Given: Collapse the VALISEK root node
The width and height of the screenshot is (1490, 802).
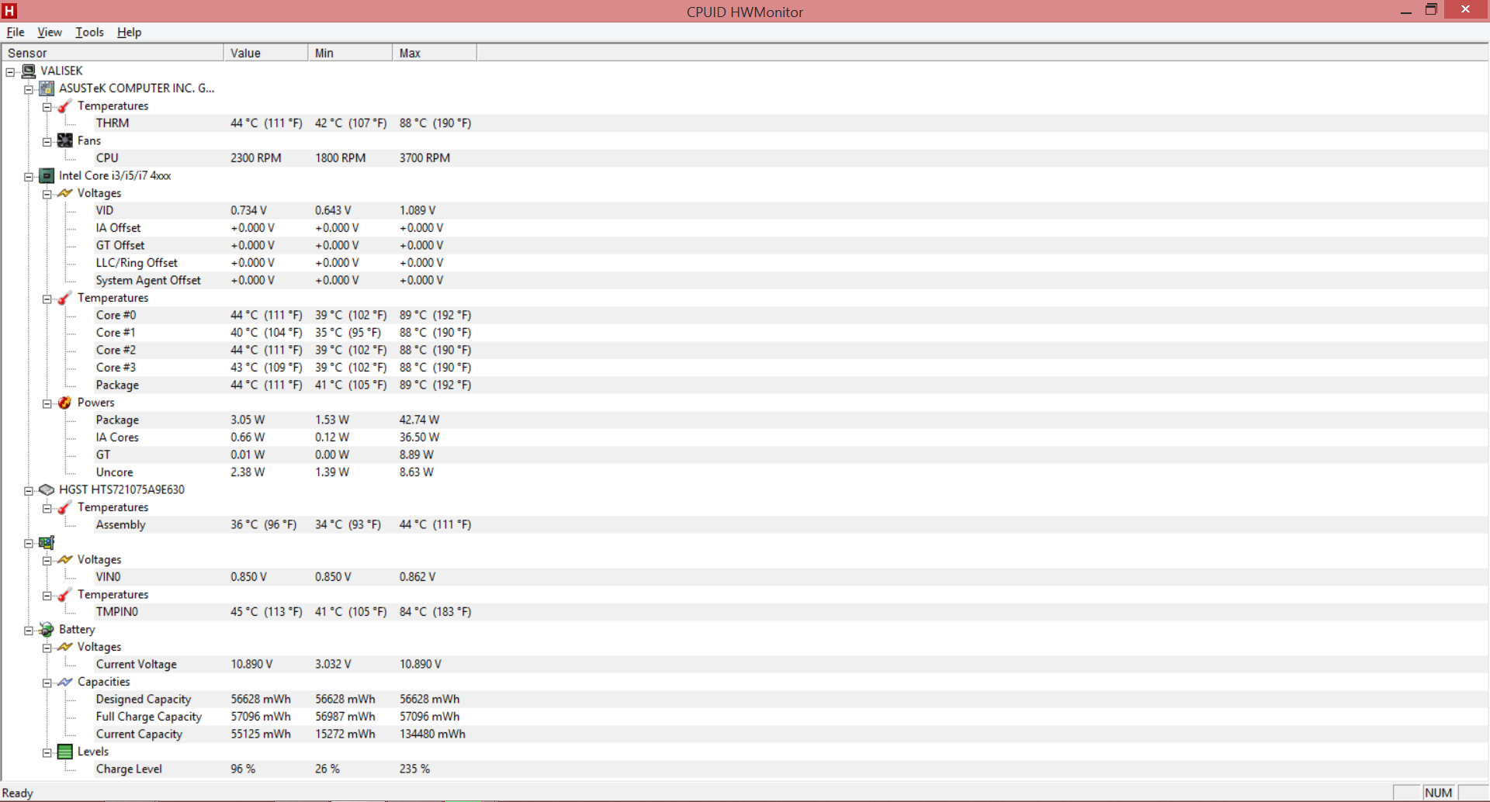Looking at the screenshot, I should point(10,72).
